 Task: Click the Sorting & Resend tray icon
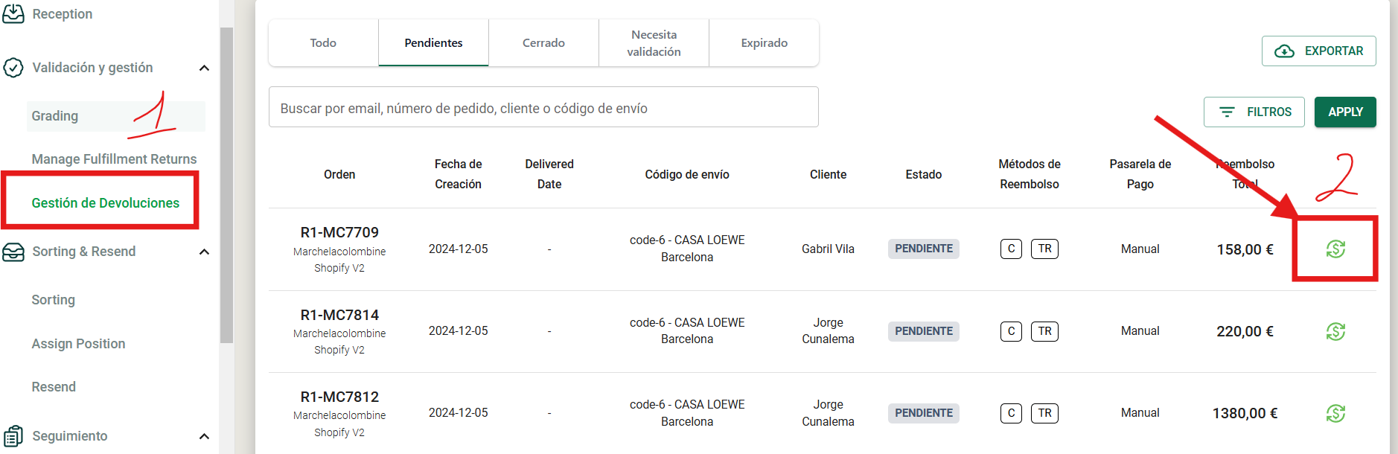click(13, 252)
